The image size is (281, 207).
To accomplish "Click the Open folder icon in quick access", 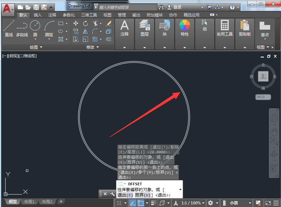I will [x=28, y=7].
